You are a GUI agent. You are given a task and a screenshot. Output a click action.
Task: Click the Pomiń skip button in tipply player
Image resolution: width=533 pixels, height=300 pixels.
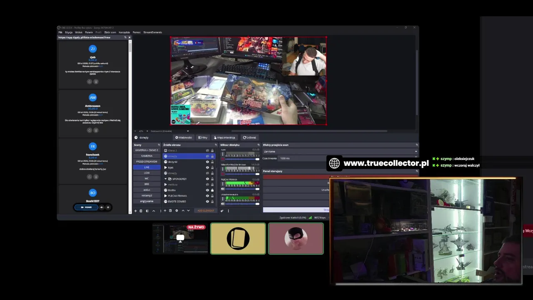pyautogui.click(x=86, y=207)
